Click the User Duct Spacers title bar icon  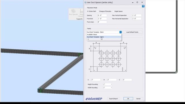pyautogui.click(x=86, y=2)
